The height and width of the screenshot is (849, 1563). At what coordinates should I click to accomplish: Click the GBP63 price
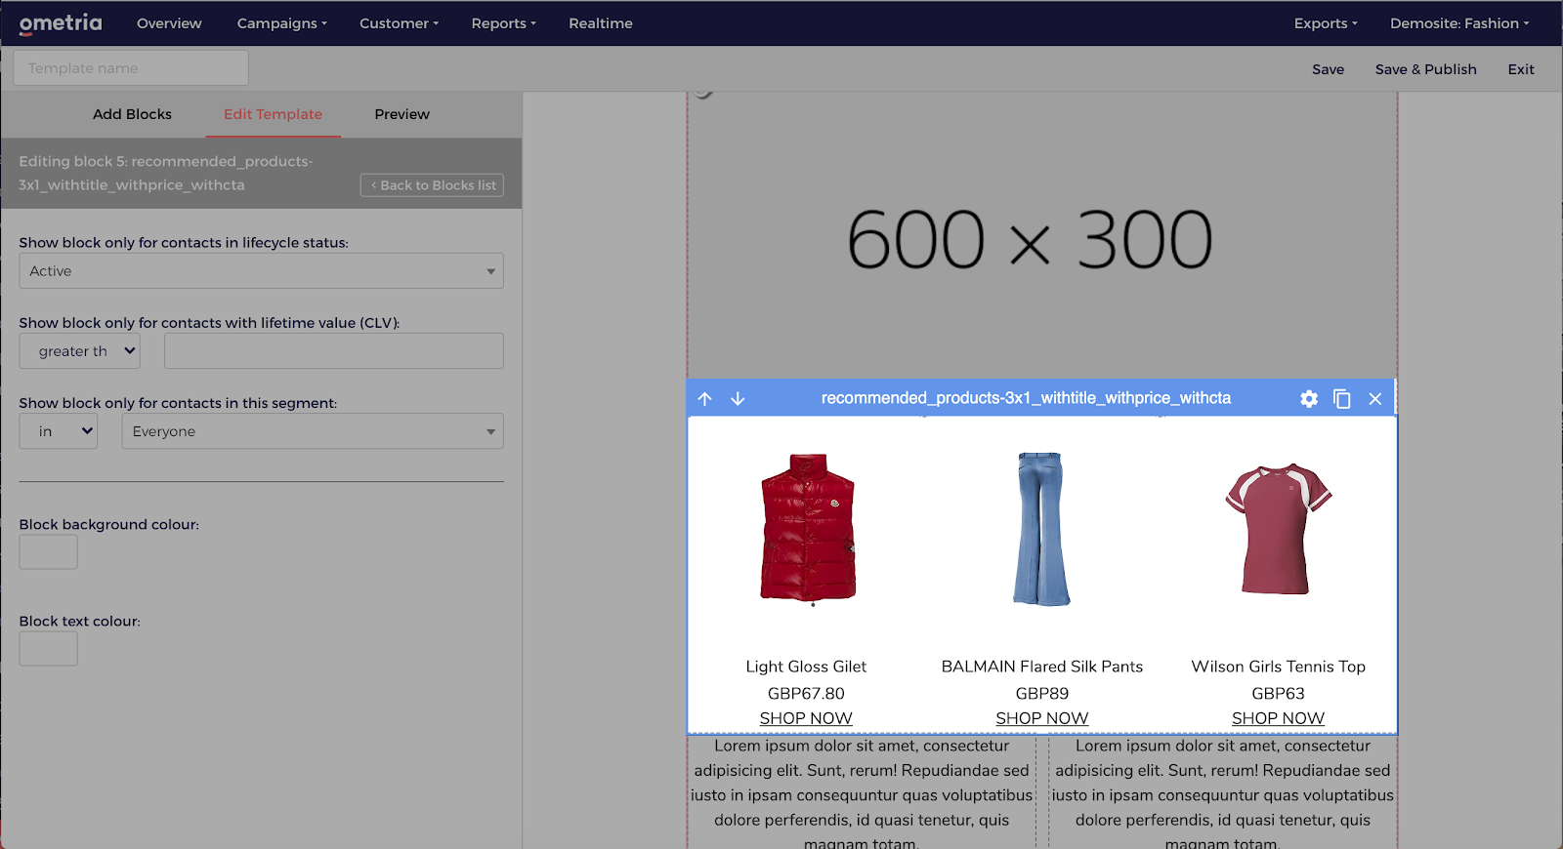(x=1278, y=694)
